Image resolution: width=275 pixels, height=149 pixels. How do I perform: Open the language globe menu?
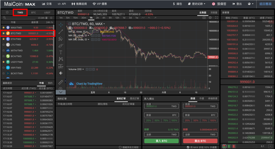[x=251, y=4]
